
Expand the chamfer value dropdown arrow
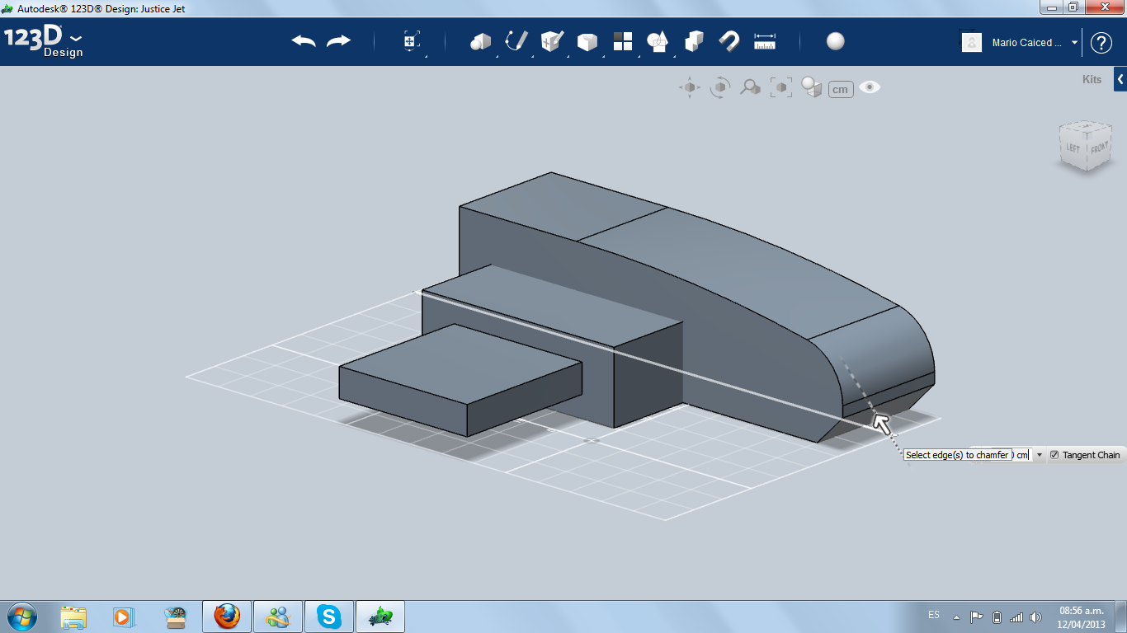(1040, 455)
